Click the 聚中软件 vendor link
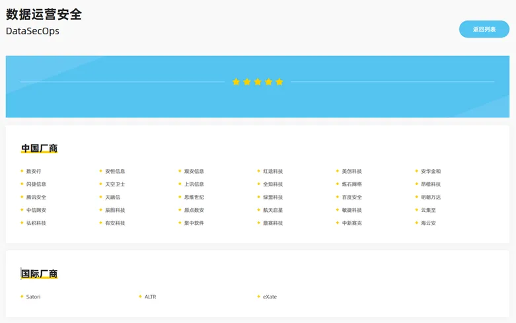The height and width of the screenshot is (323, 516). 194,223
